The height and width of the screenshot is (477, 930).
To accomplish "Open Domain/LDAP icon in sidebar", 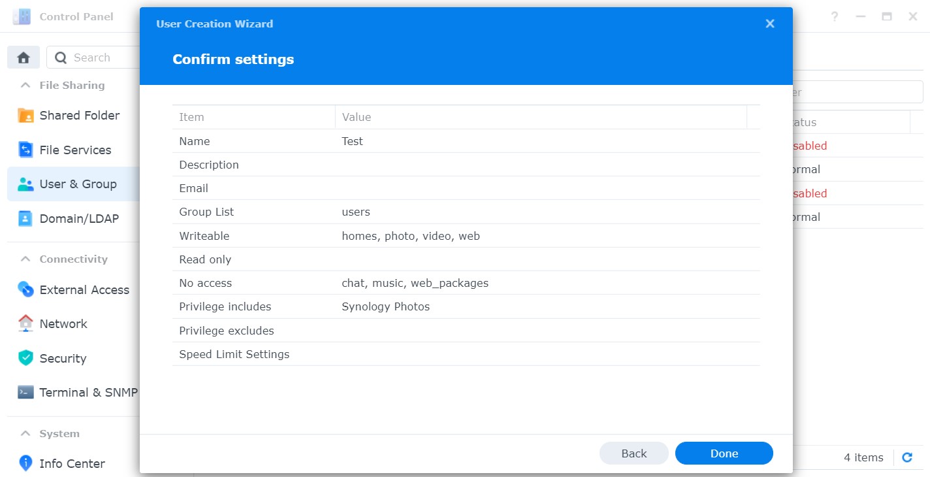I will coord(25,218).
